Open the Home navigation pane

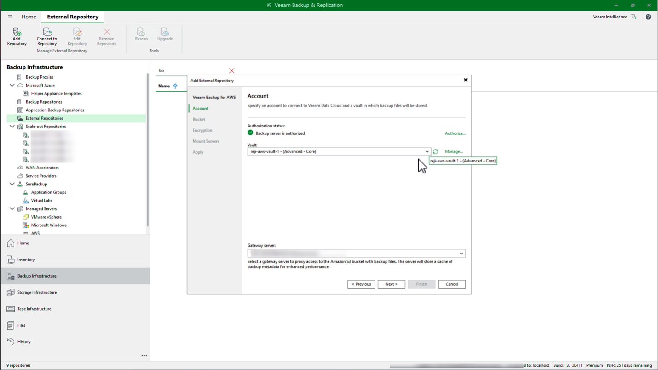coord(75,243)
